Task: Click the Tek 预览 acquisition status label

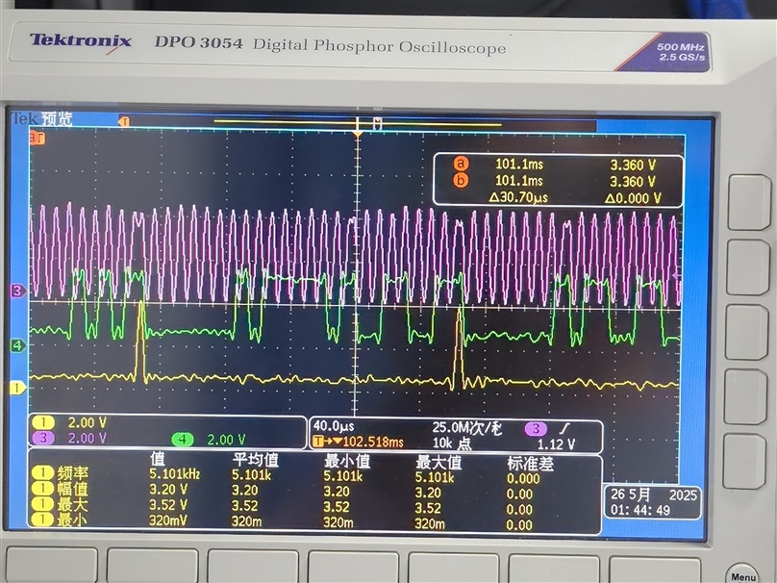Action: pyautogui.click(x=42, y=119)
